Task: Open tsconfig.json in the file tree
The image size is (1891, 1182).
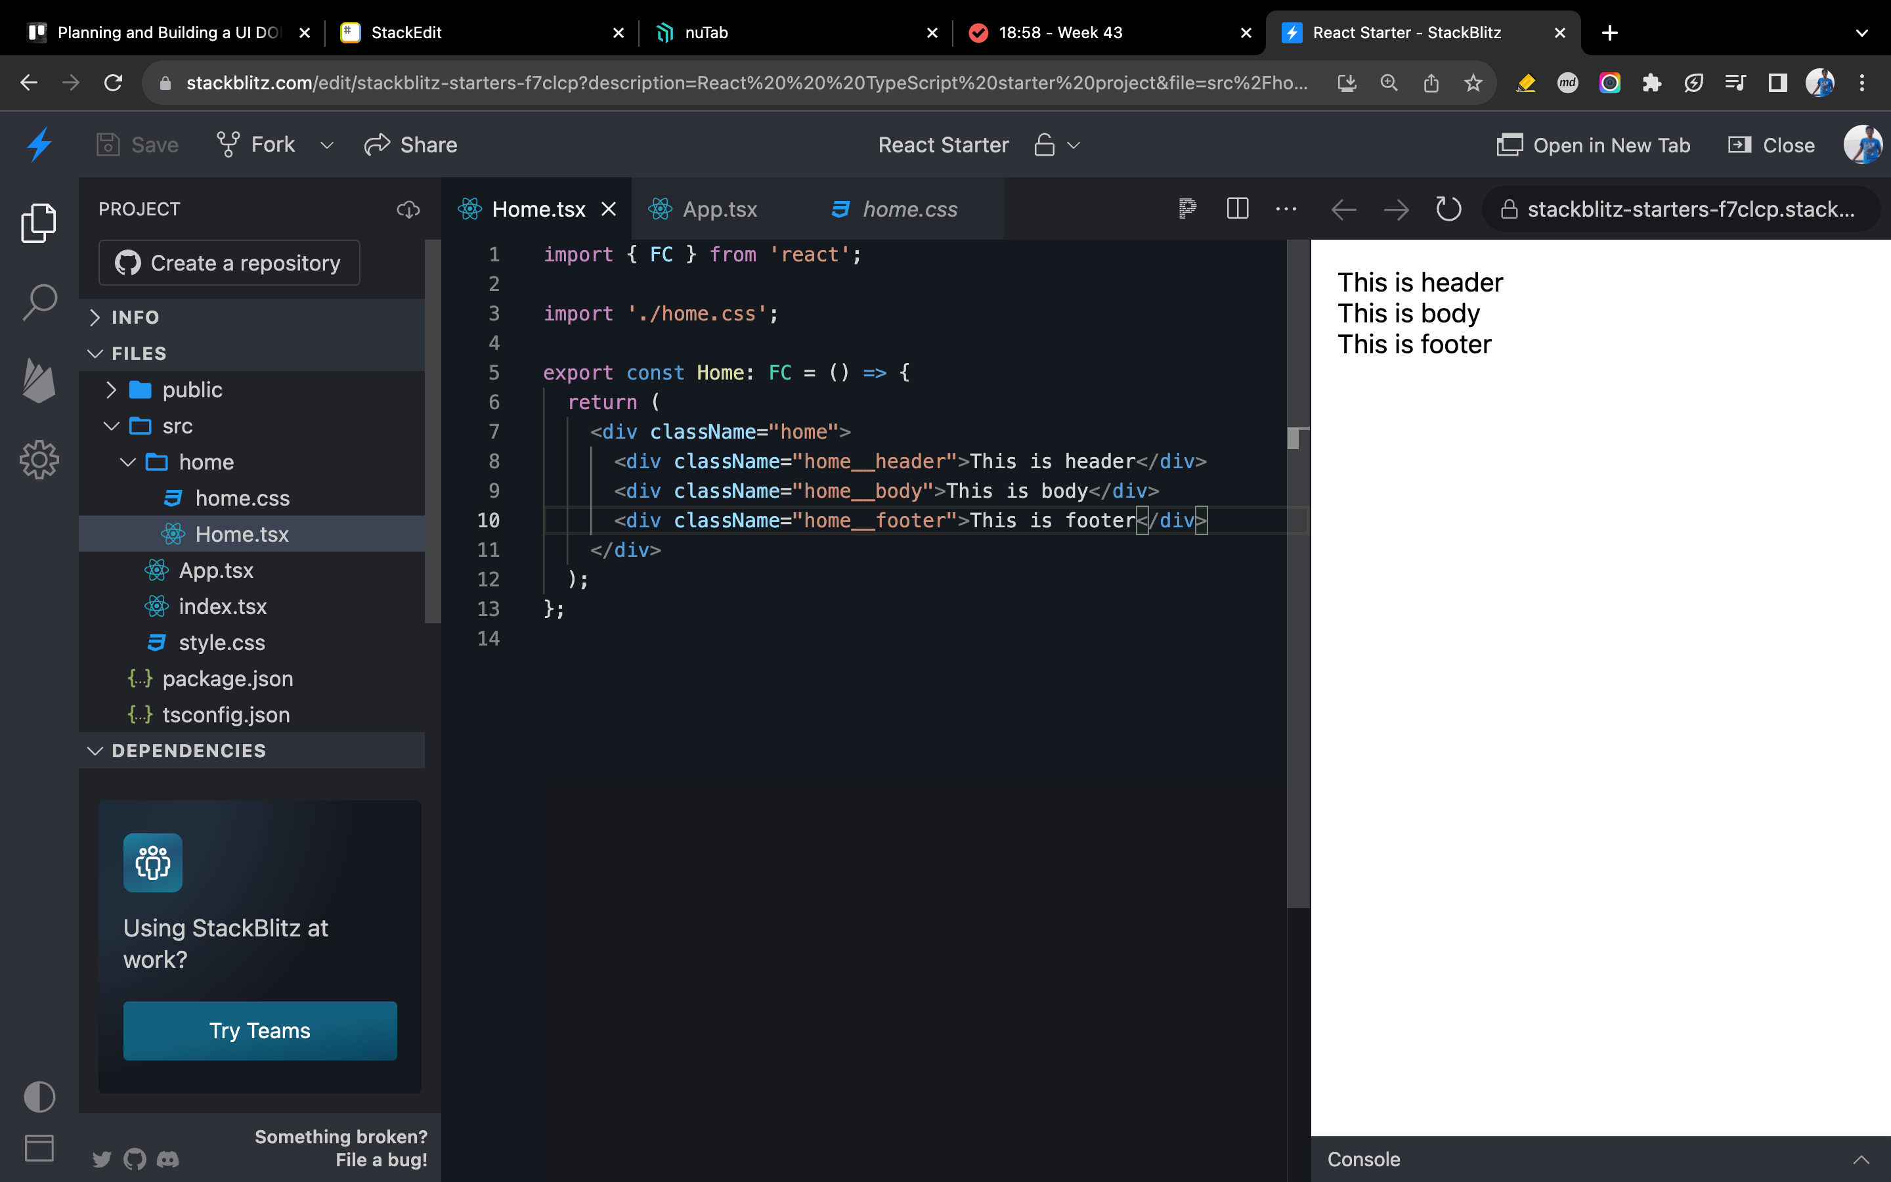Action: (251, 714)
